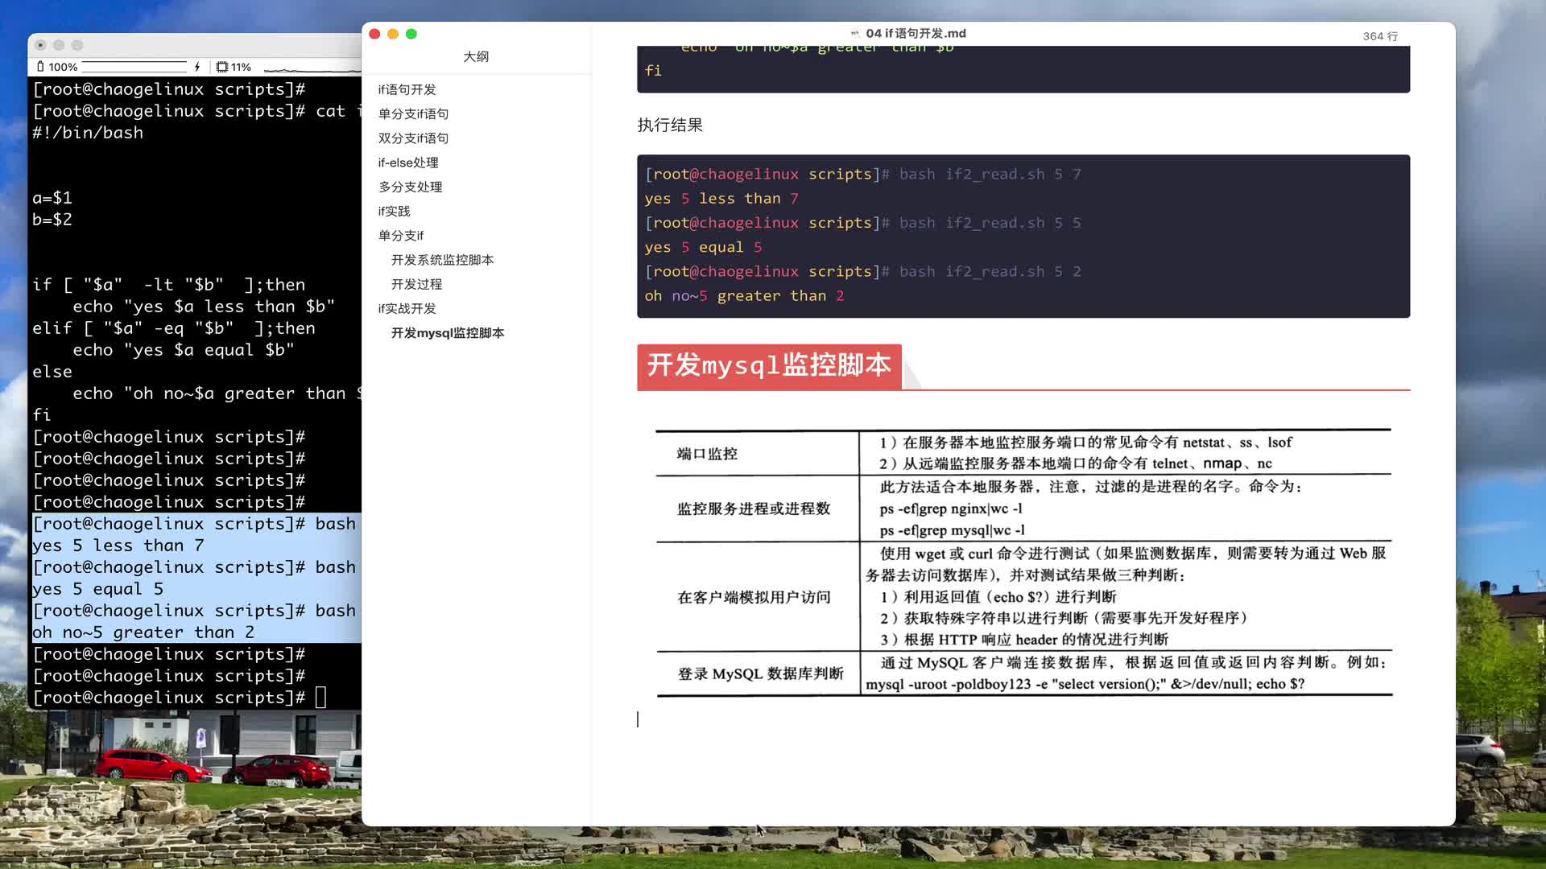Screen dimensions: 1546x869
Task: Click code line 'bash if2_read.sh 5 7'
Action: [990, 174]
